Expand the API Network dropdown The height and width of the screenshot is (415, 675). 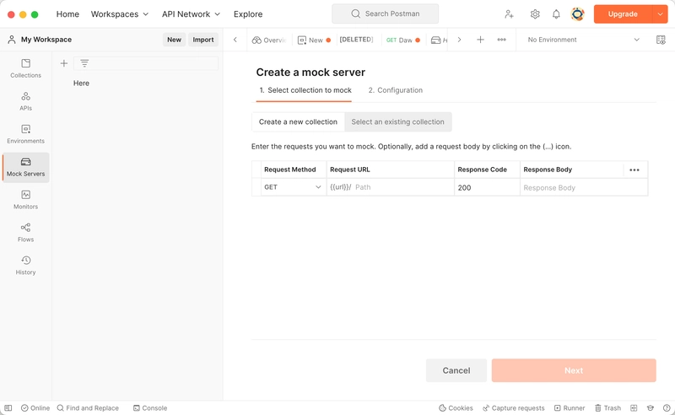click(192, 14)
